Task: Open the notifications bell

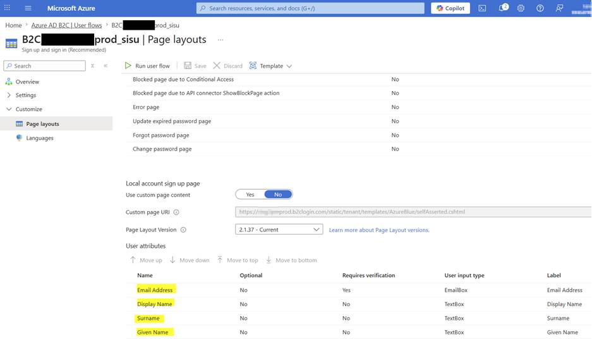Action: click(x=504, y=8)
